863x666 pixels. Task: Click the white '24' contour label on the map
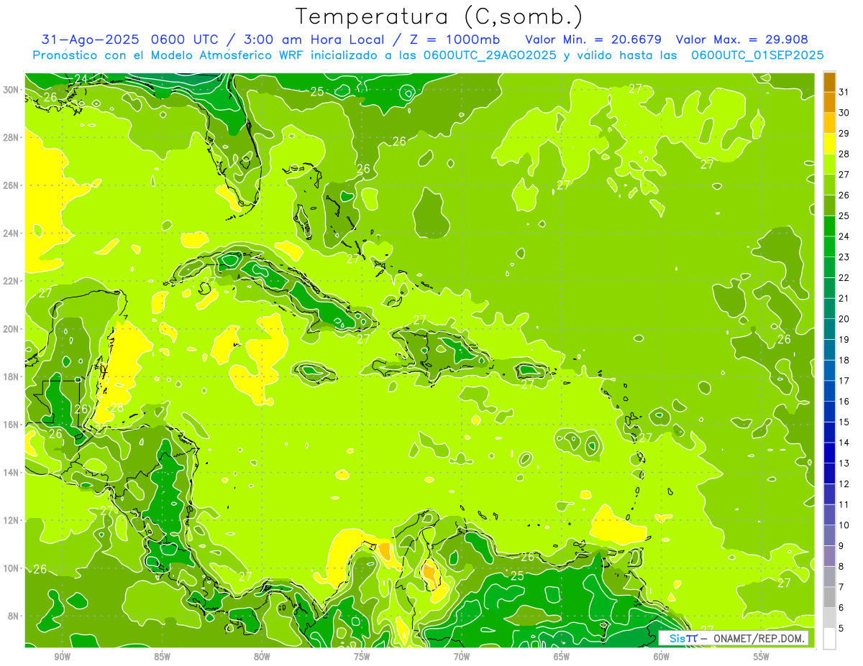81,79
